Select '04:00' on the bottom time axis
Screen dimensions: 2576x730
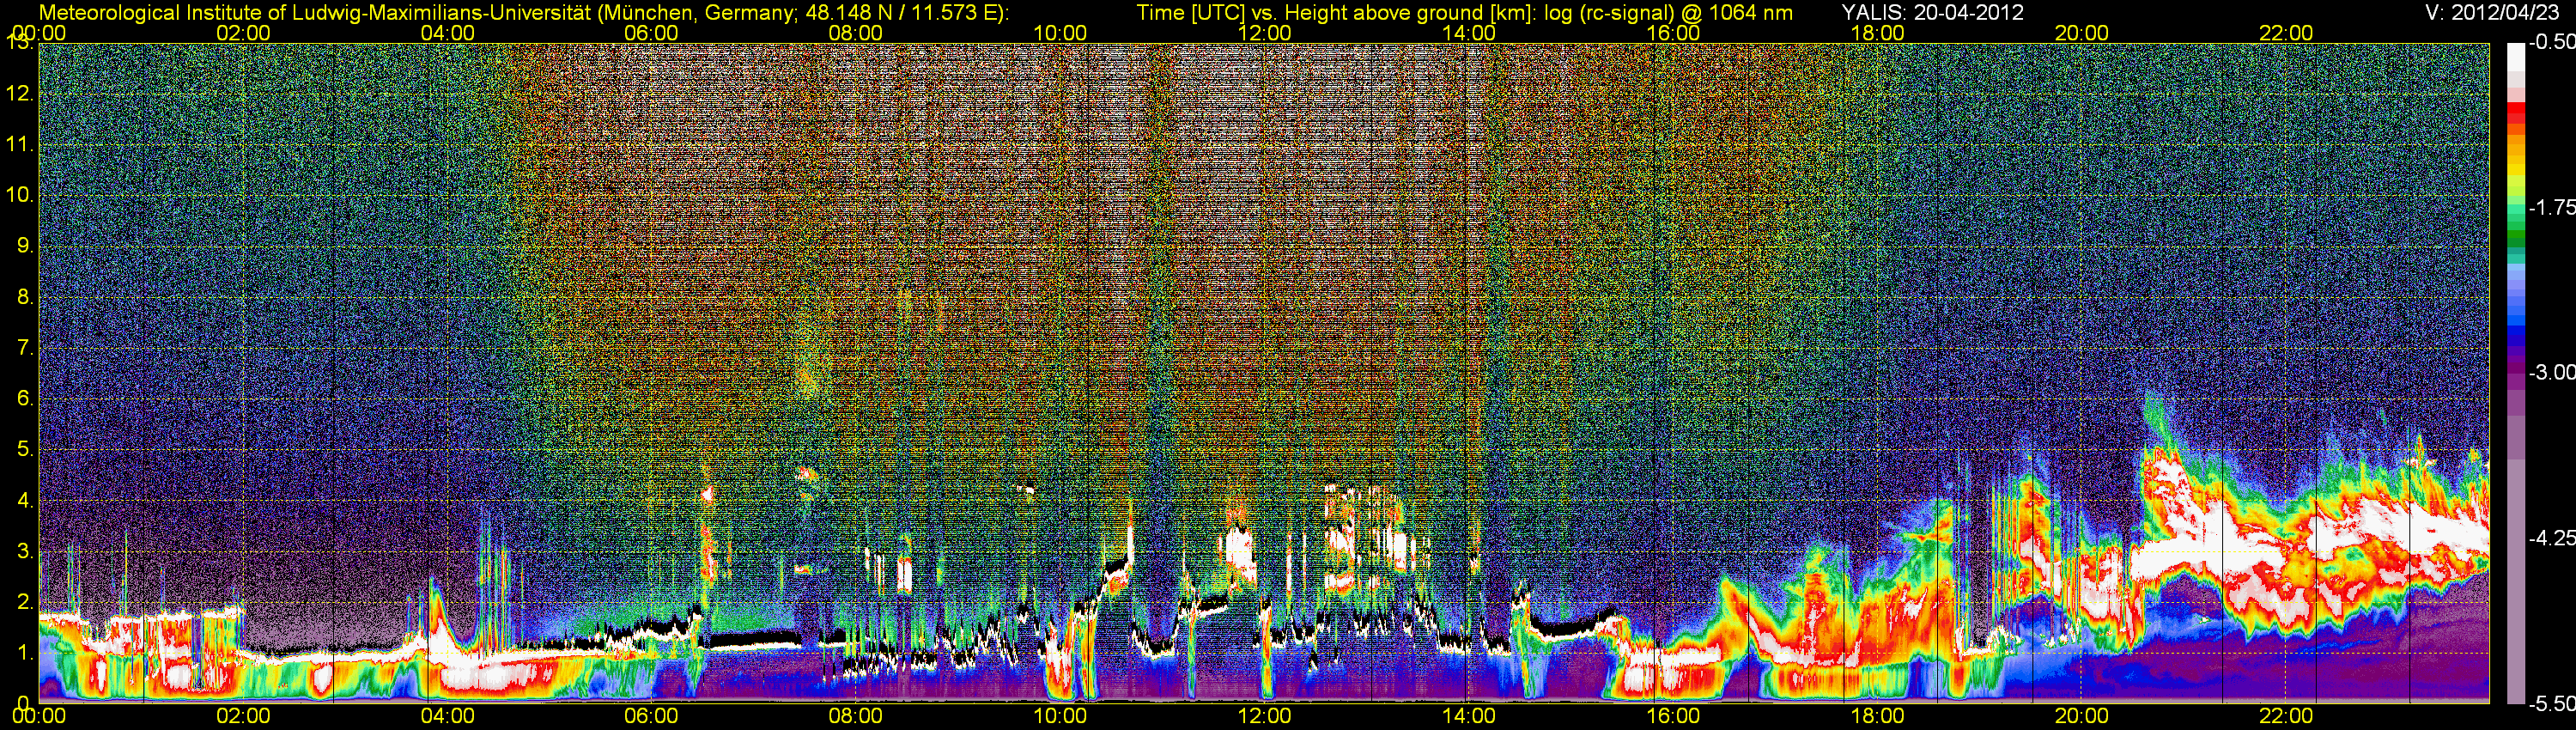[448, 716]
